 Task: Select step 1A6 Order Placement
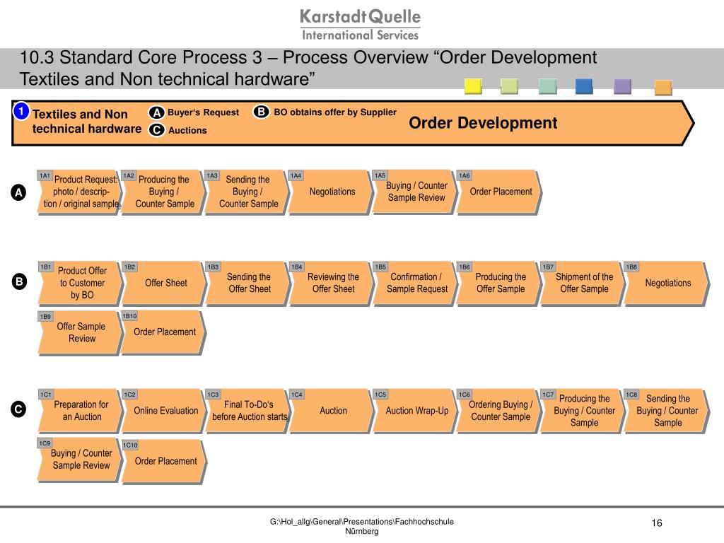point(499,192)
